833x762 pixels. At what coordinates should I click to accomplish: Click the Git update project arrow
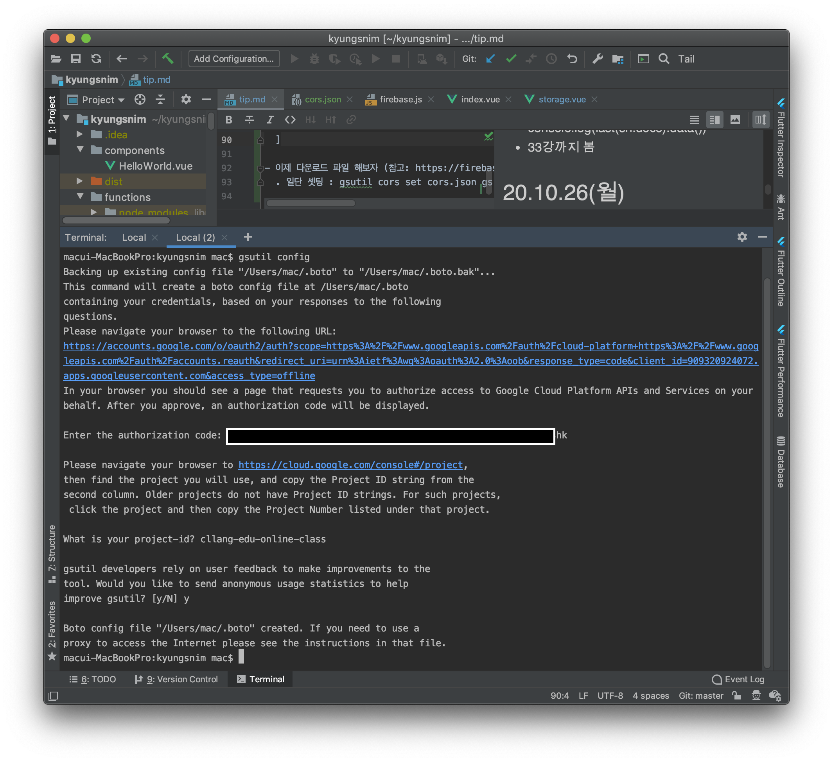(490, 59)
